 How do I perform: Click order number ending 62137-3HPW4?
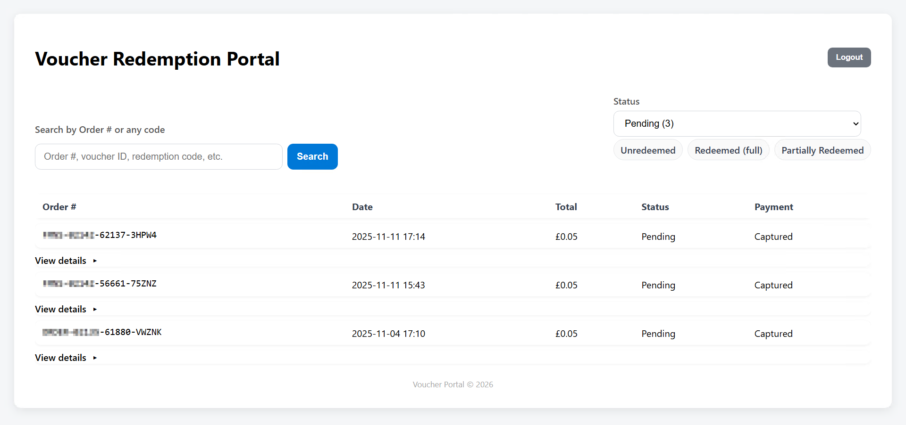(100, 235)
